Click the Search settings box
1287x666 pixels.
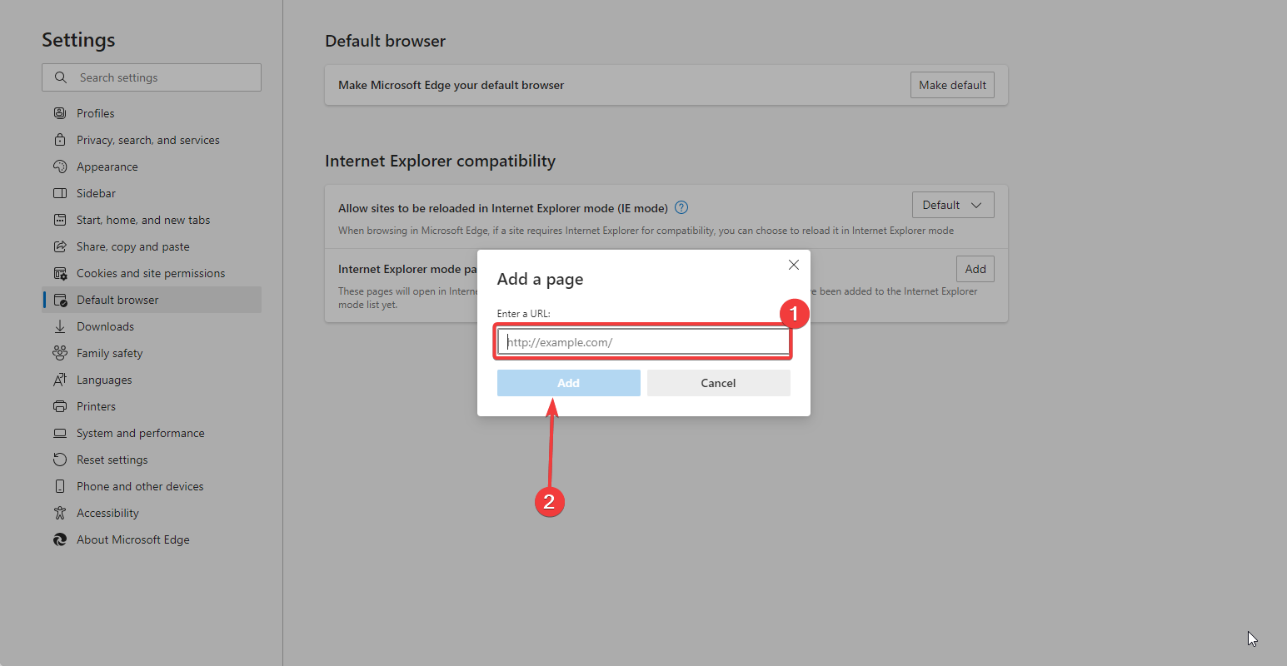pos(152,77)
